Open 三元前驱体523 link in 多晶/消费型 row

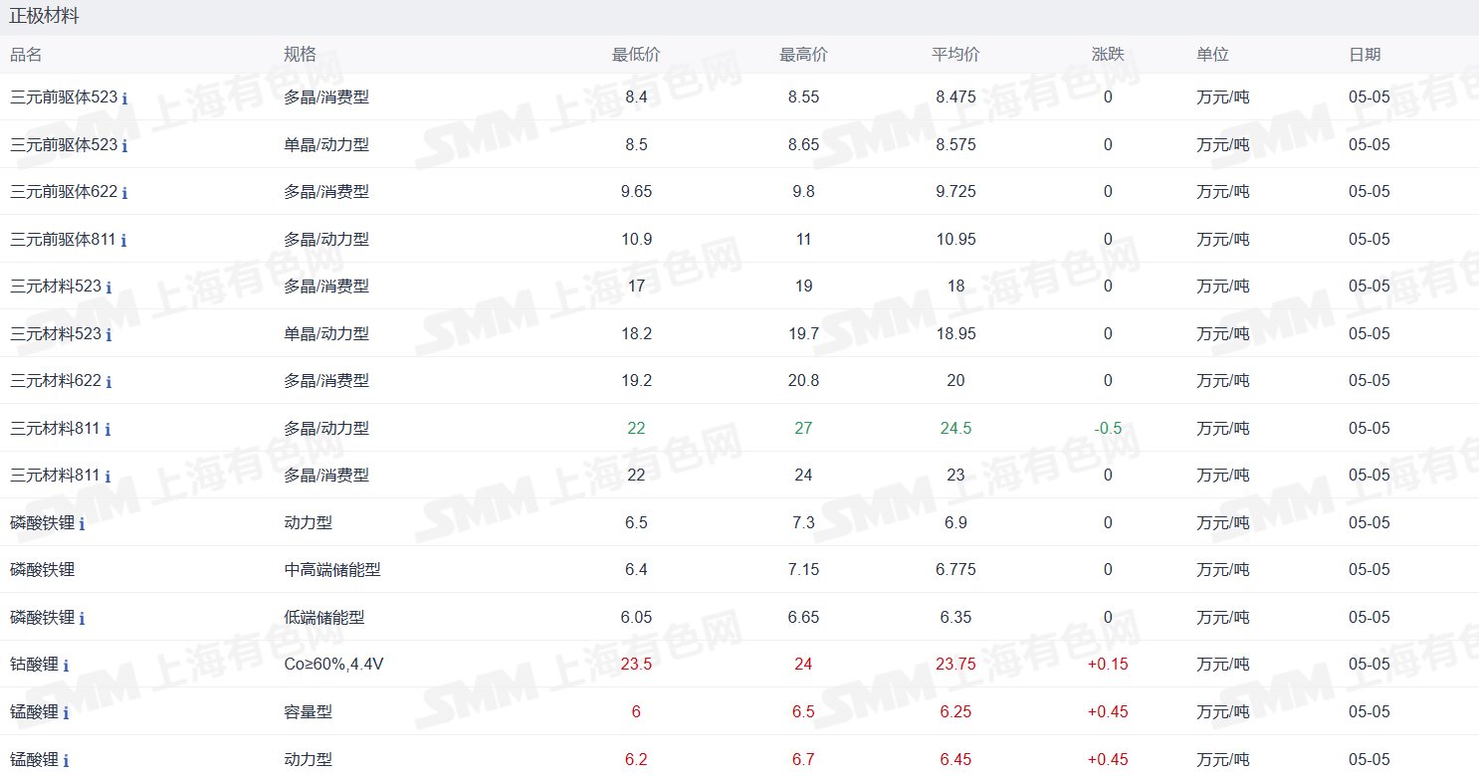(x=64, y=97)
